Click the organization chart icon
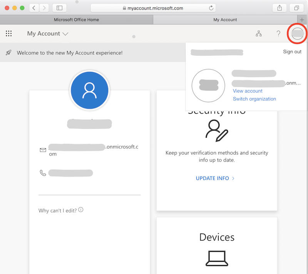This screenshot has height=274, width=308. 258,33
